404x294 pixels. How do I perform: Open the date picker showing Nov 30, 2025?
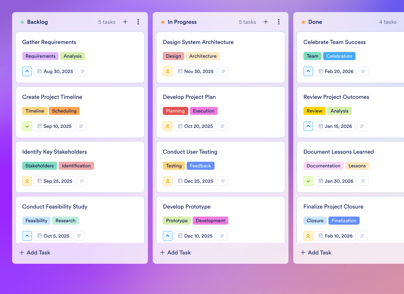pos(195,71)
